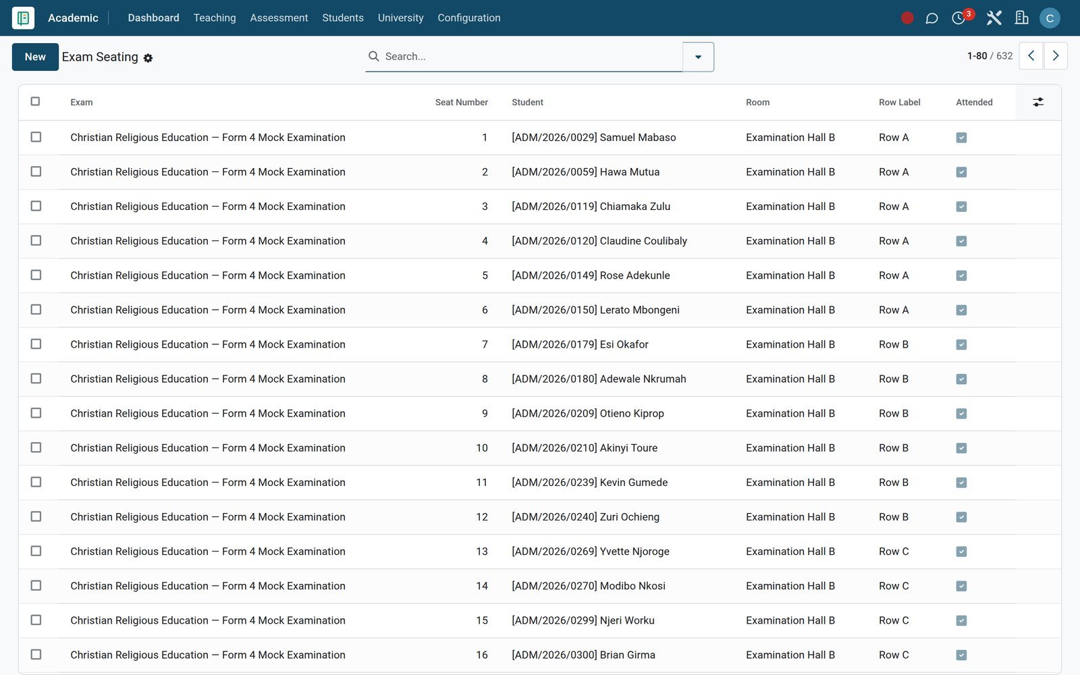Open the Academic app home icon
1080x675 pixels.
point(23,18)
